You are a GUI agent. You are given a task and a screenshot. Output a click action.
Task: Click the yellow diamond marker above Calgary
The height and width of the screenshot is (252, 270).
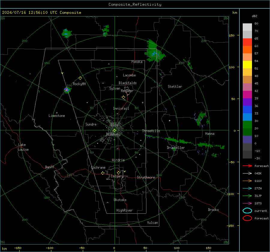pyautogui.click(x=118, y=173)
